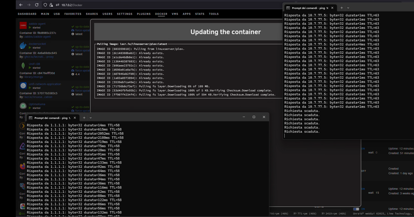Screen dimensions: 414x217
Task: Open the UptimeKuma container name link
Action: point(37,104)
